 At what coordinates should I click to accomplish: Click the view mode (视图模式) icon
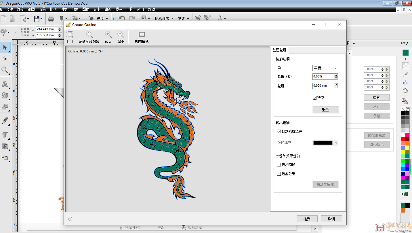(142, 35)
